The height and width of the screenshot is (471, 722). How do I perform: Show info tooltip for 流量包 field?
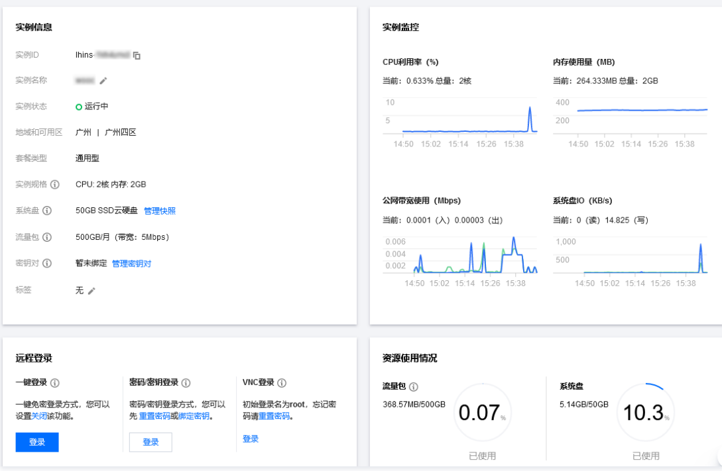pyautogui.click(x=47, y=237)
